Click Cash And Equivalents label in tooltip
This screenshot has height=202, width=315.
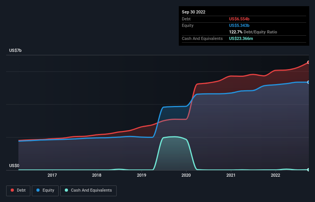click(x=202, y=38)
